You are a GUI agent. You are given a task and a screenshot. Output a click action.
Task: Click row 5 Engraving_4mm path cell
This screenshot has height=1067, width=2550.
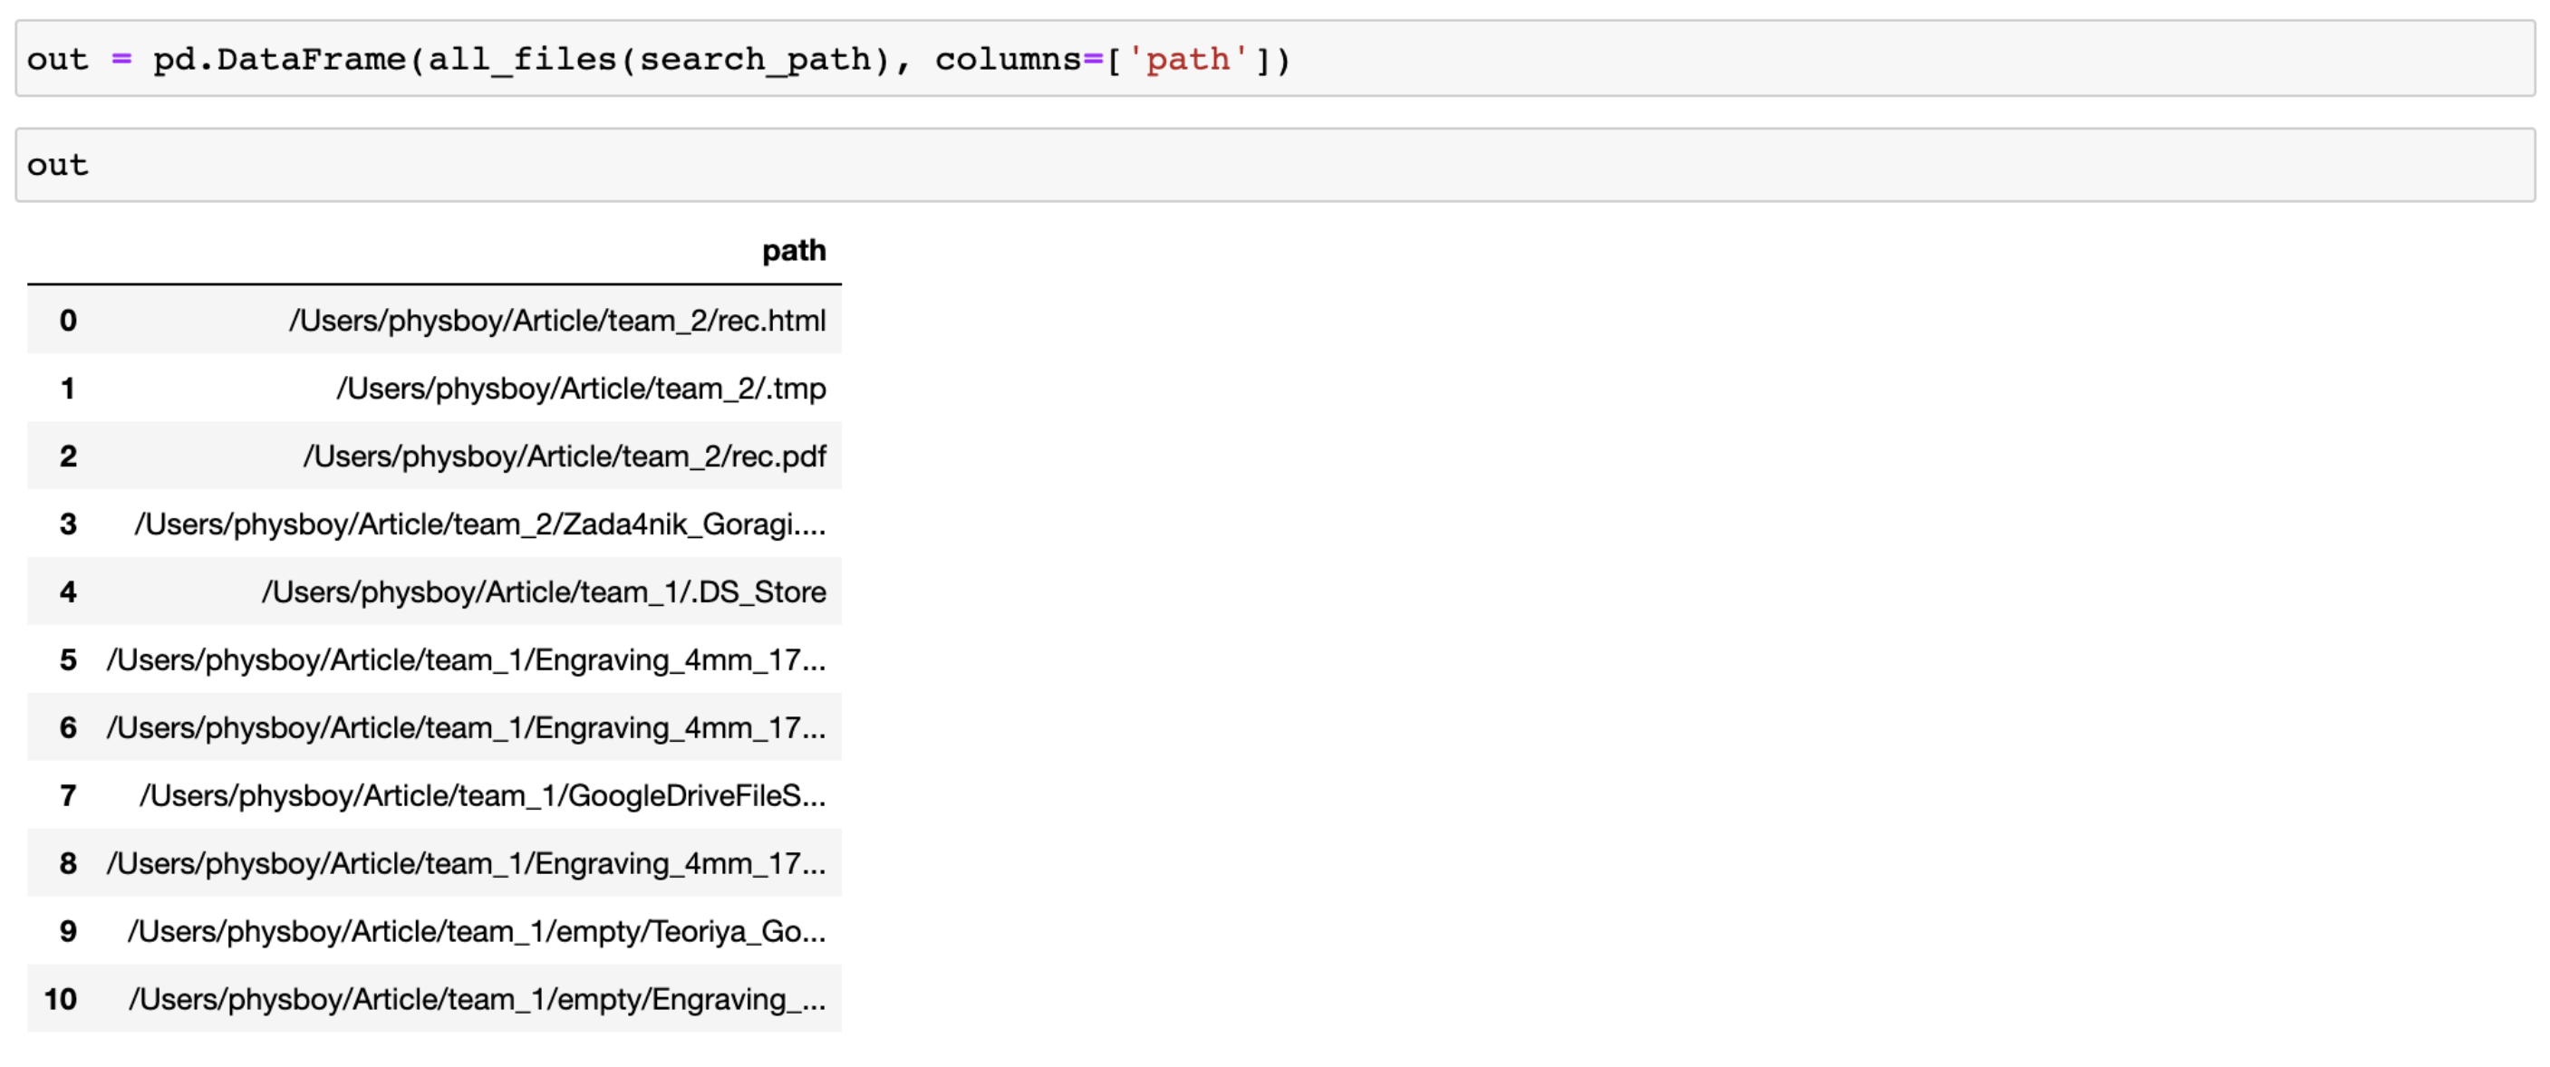point(465,660)
